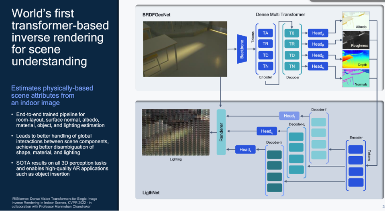Open the Depth color map thumbnail
Viewport: 385px width, 211px height.
[x=355, y=59]
